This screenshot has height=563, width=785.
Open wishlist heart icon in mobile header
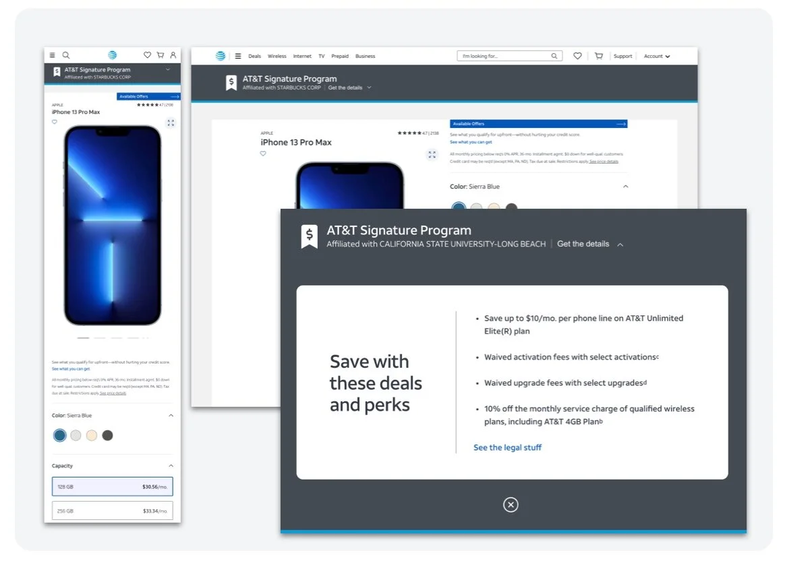[147, 55]
